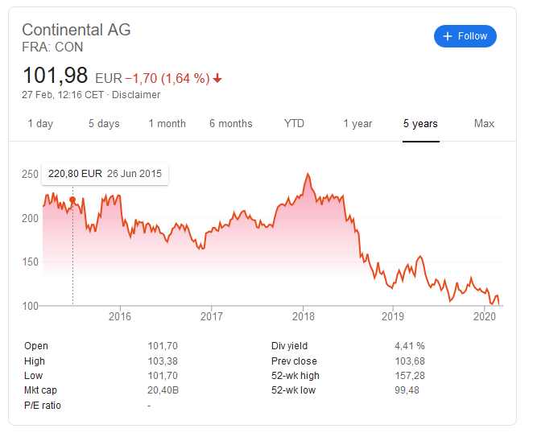Viewport: 533px width, 441px height.
Task: Switch to the YTD tab
Action: point(295,124)
